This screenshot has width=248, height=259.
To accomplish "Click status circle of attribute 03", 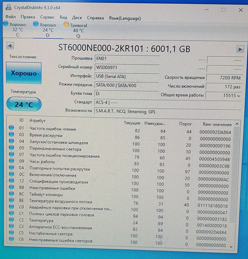I will pos(11,134).
